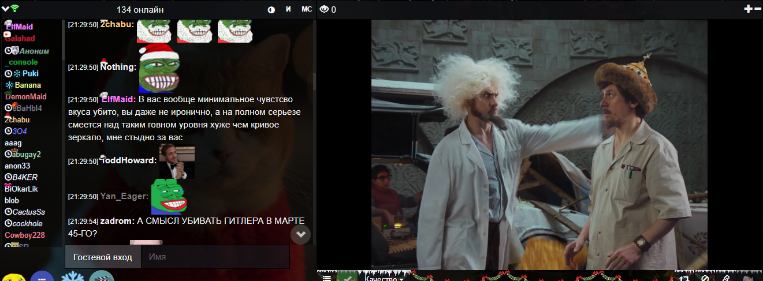The height and width of the screenshot is (281, 763).
Task: Select user ElfMaid in the user list
Action: (x=19, y=27)
